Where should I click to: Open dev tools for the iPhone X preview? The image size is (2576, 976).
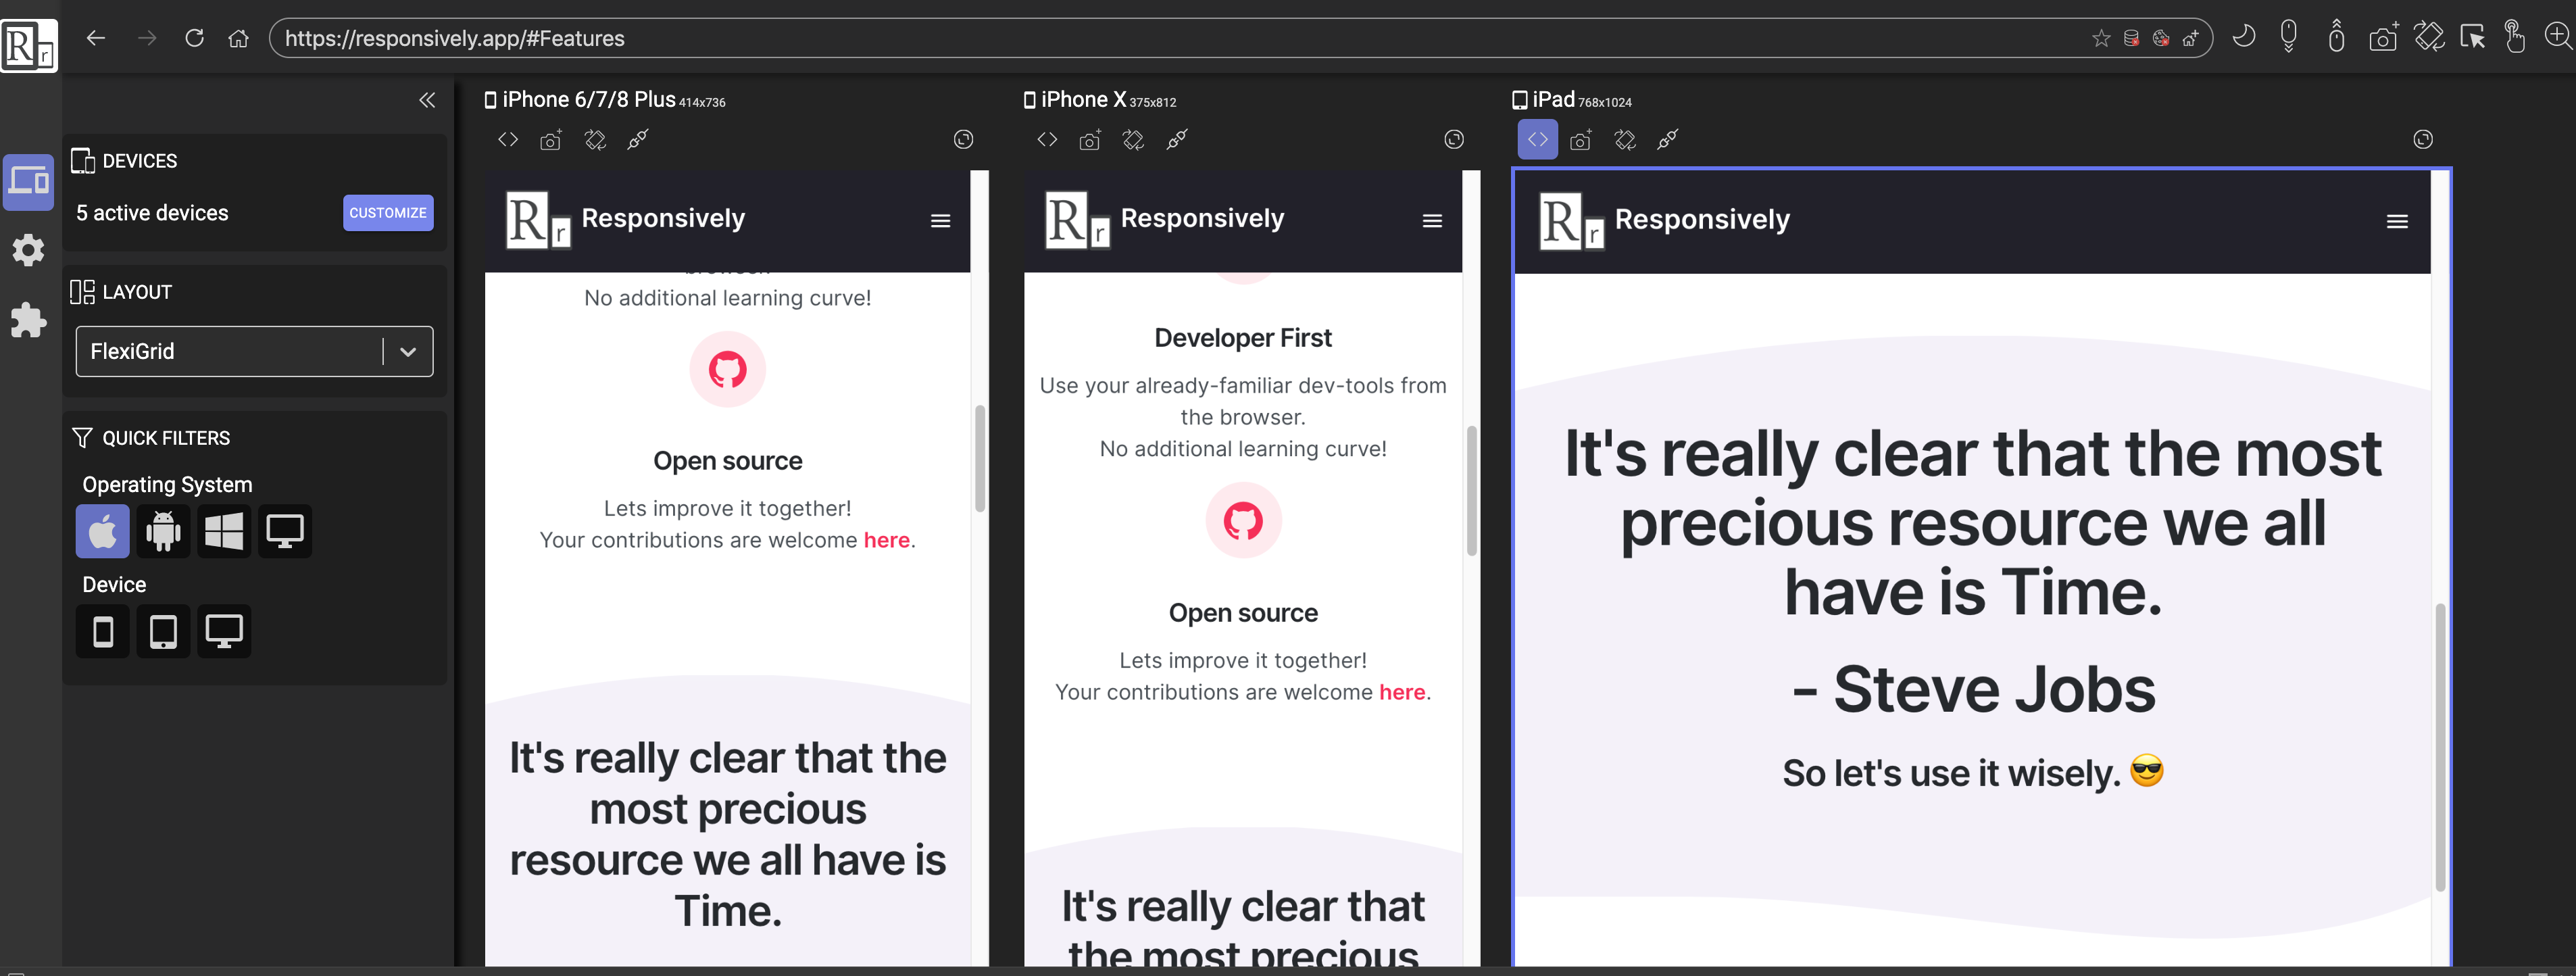pos(1046,139)
